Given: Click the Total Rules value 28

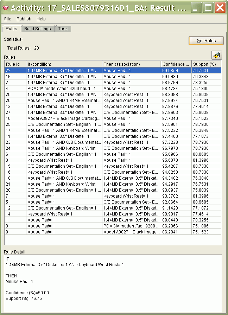Looking at the screenshot, I should pos(37,48).
